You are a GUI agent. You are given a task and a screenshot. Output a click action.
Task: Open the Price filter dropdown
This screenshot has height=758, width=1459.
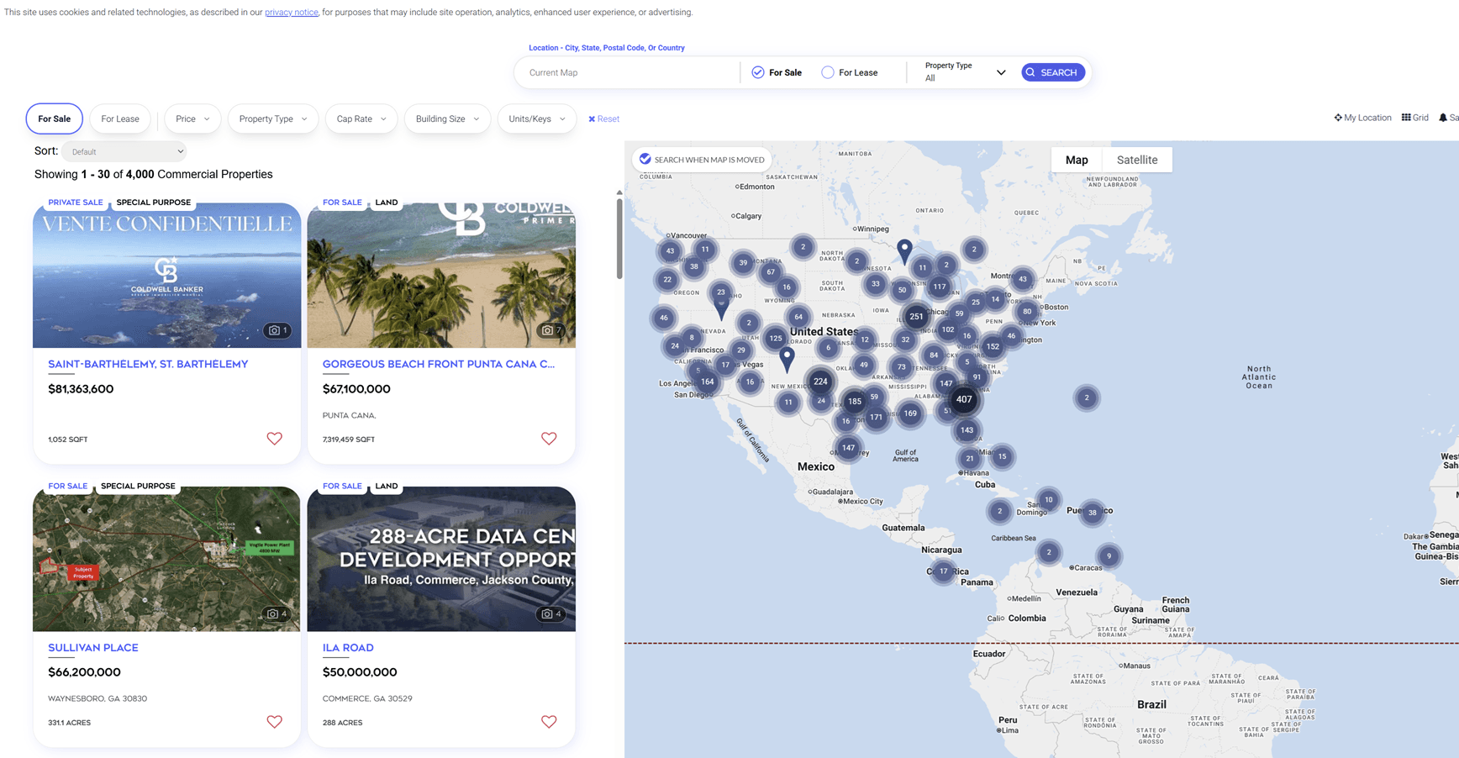(192, 118)
